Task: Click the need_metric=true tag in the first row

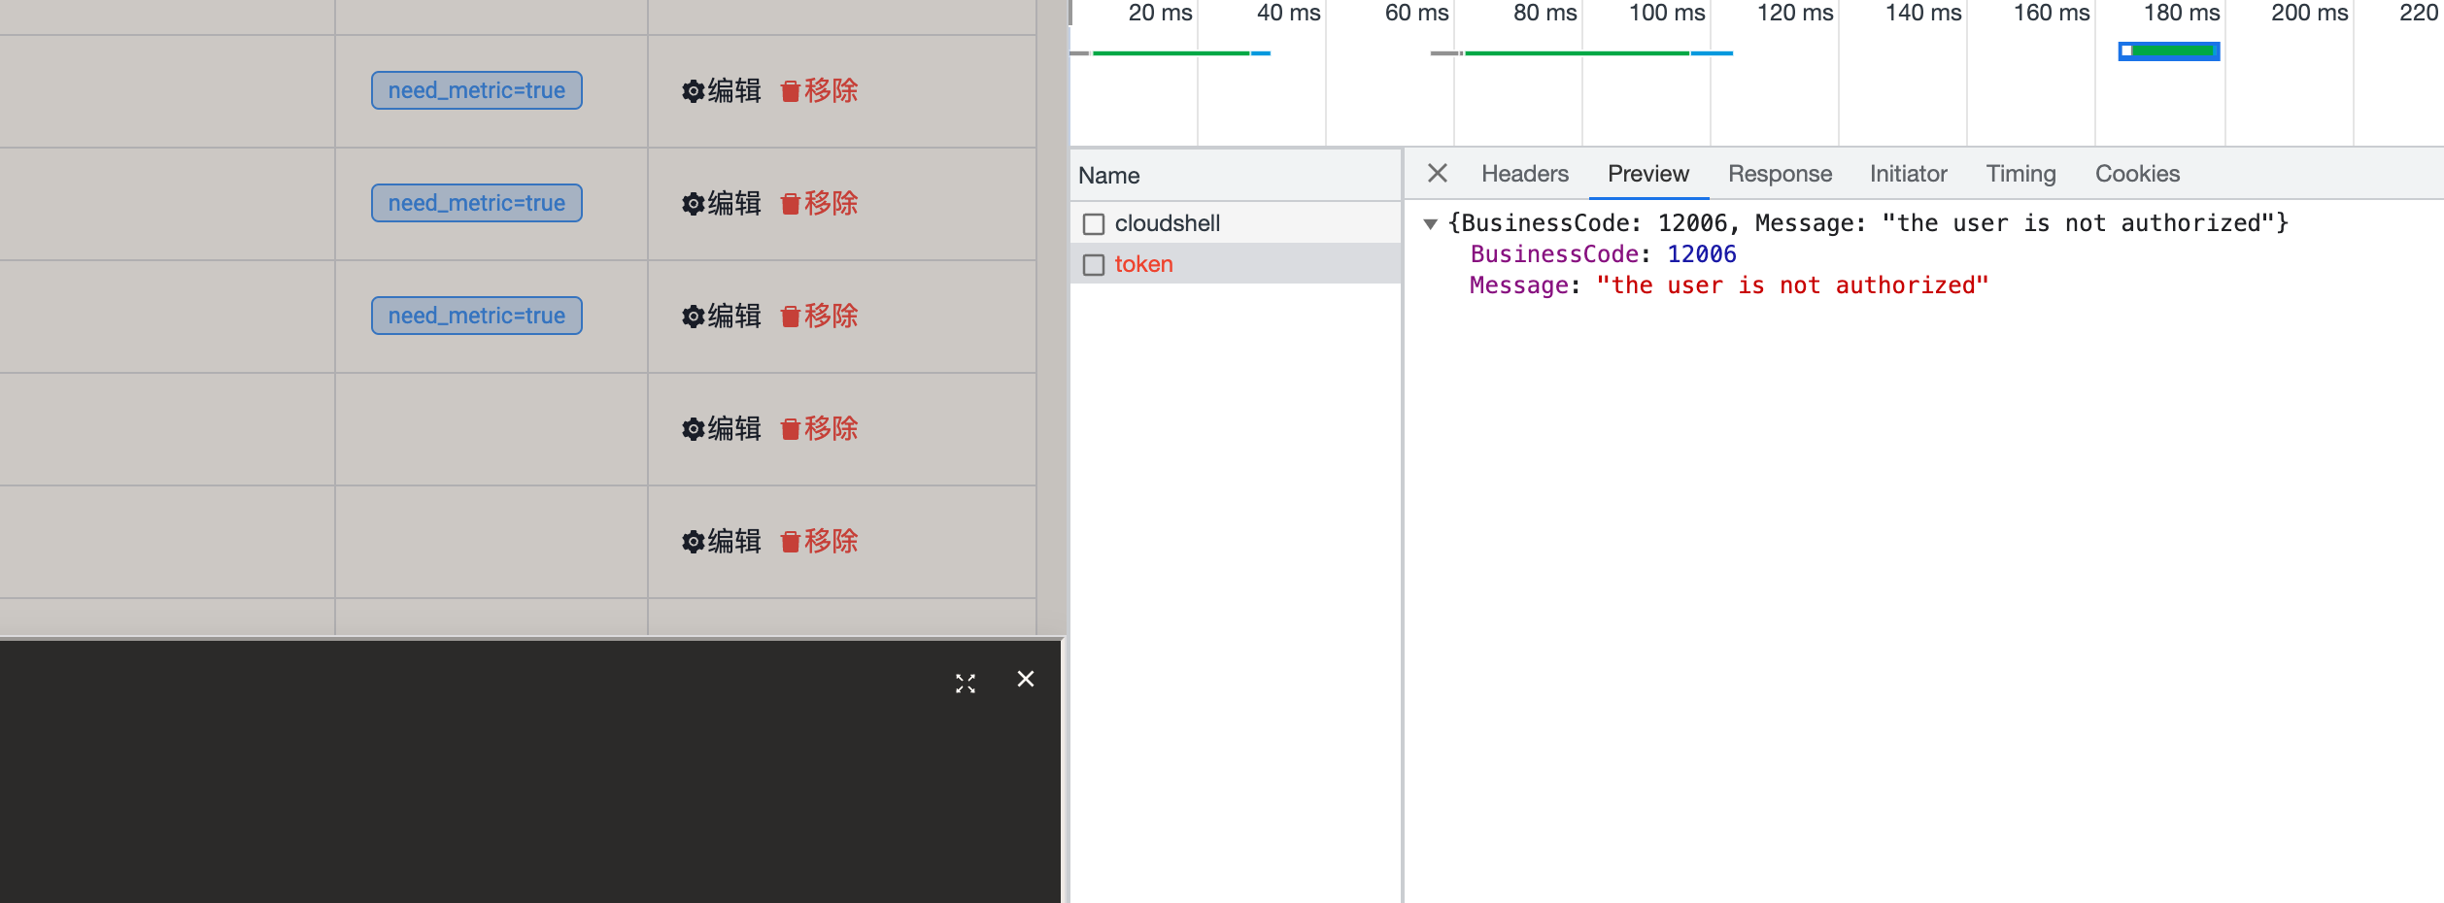Action: click(476, 90)
